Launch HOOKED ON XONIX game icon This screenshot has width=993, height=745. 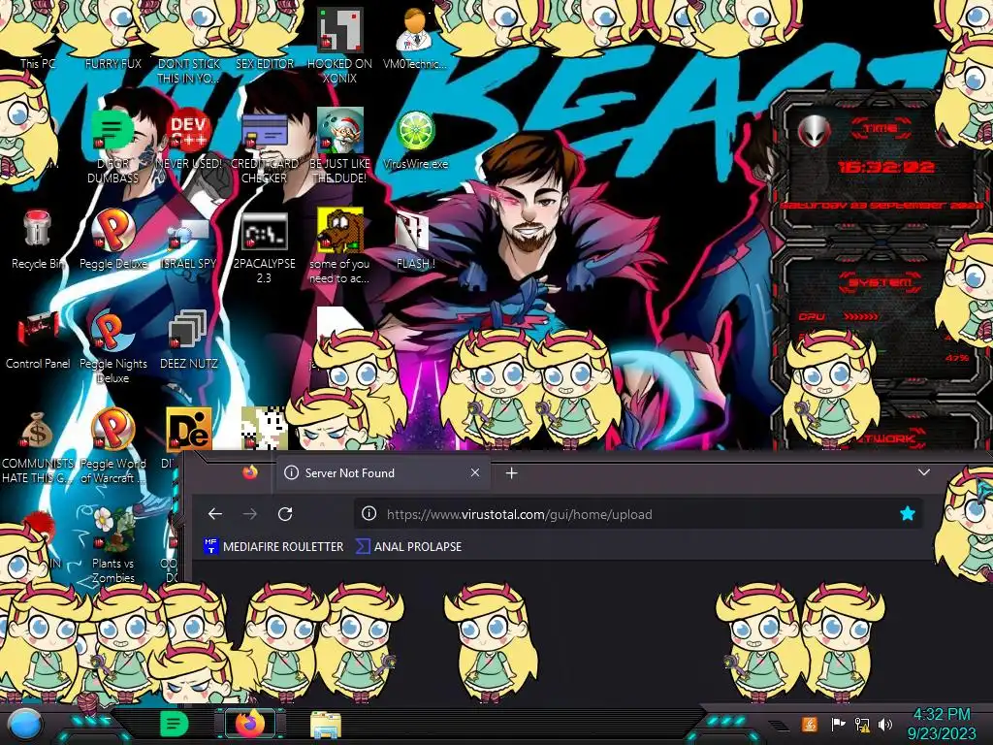coord(339,46)
